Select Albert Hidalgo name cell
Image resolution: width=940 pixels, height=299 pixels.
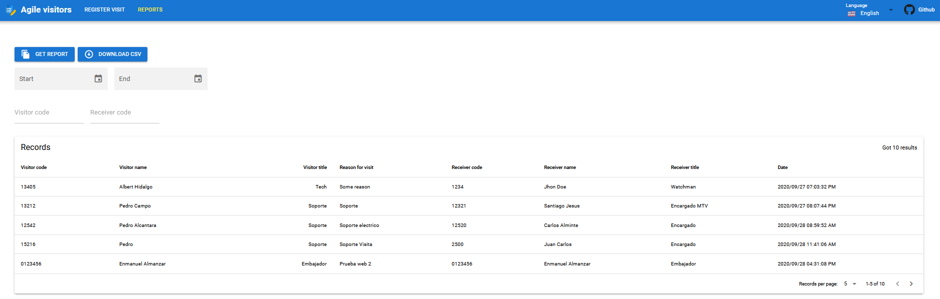[136, 187]
